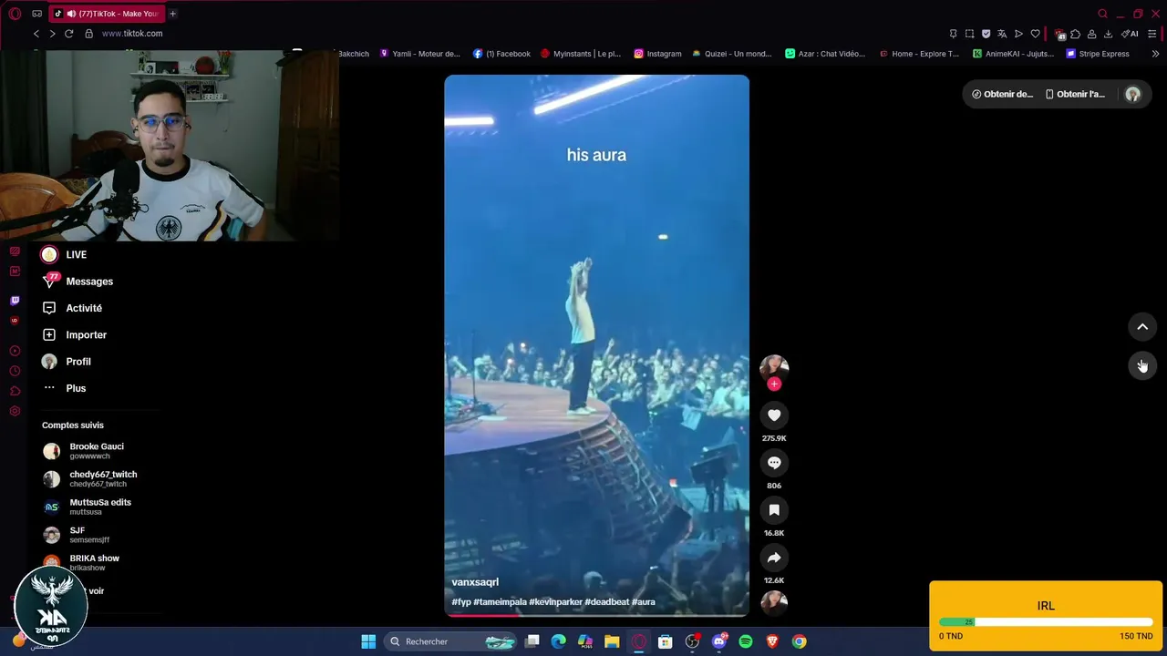This screenshot has width=1167, height=656.
Task: Go back in browser history
Action: (36, 34)
